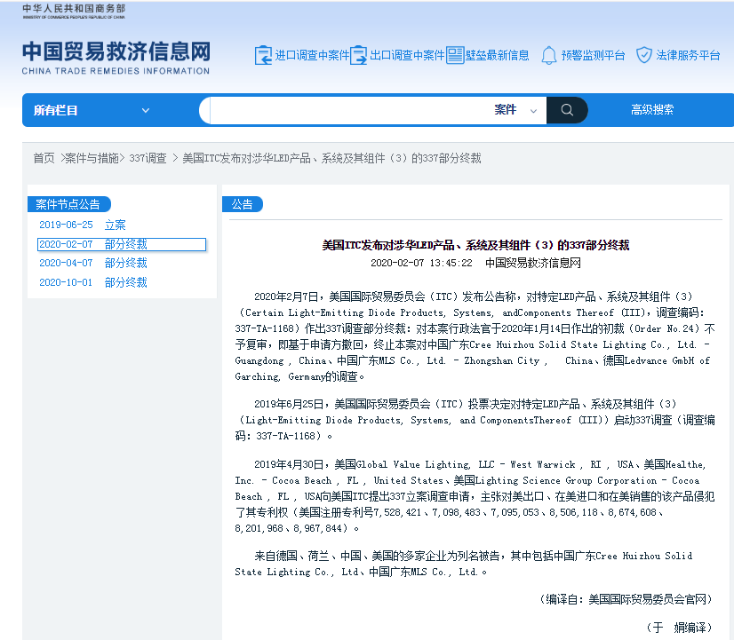This screenshot has height=640, width=734.
Task: Click the magnifier search button
Action: coord(567,110)
